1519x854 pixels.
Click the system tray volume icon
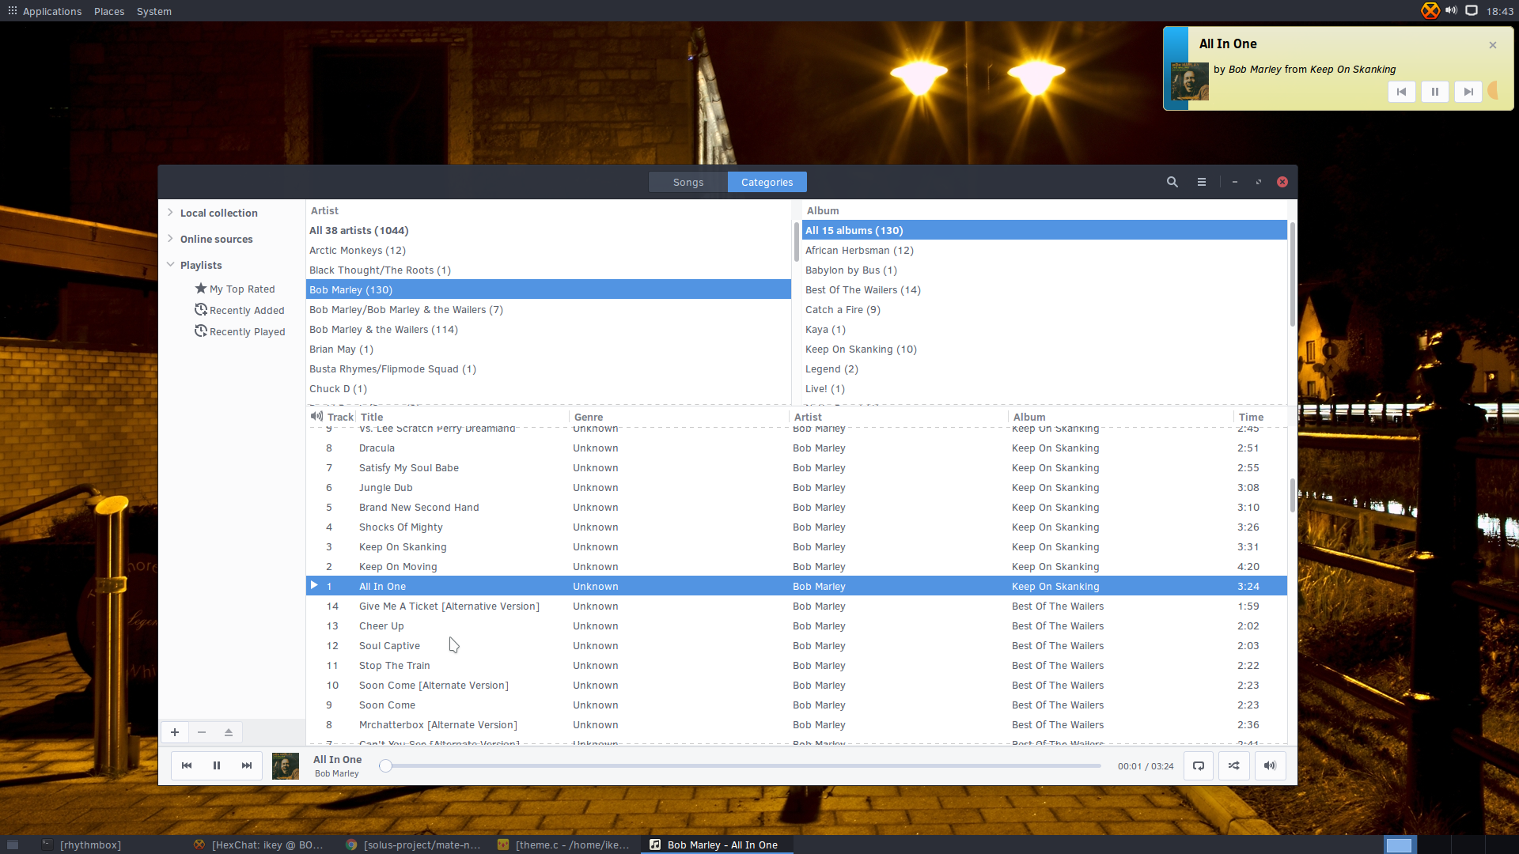click(x=1451, y=11)
